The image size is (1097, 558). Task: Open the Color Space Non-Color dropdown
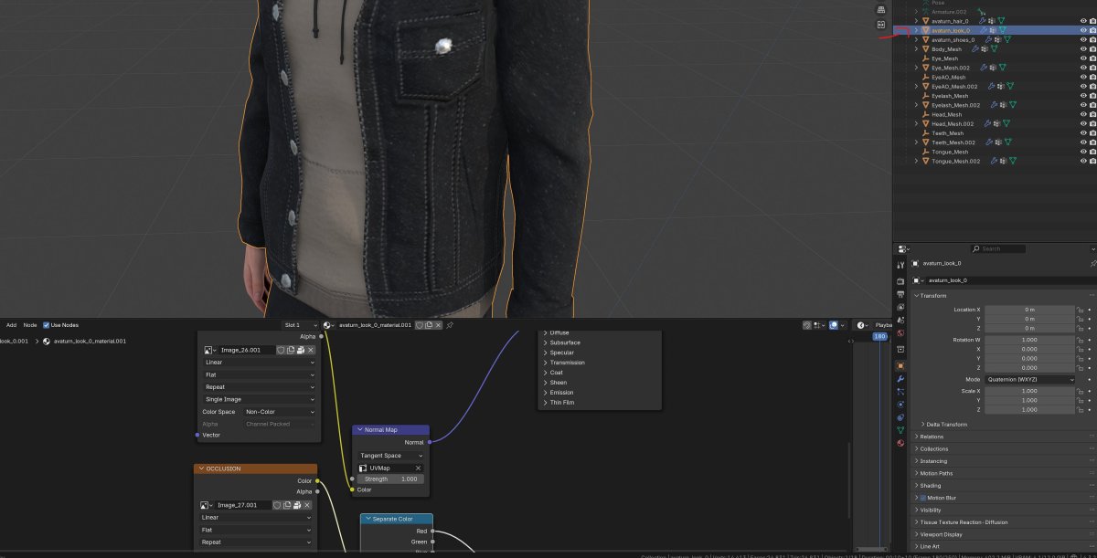click(x=280, y=412)
